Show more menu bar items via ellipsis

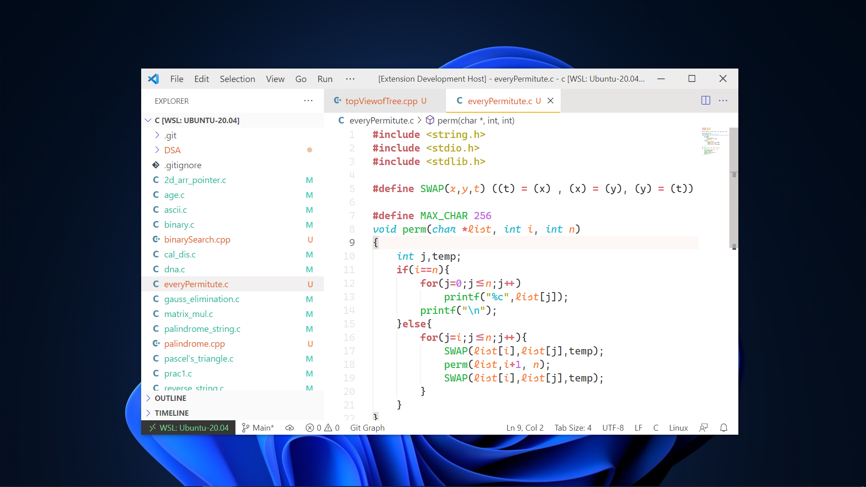(x=350, y=79)
